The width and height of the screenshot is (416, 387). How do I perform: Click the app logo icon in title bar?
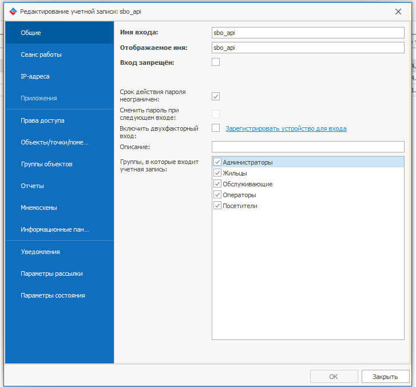point(13,11)
